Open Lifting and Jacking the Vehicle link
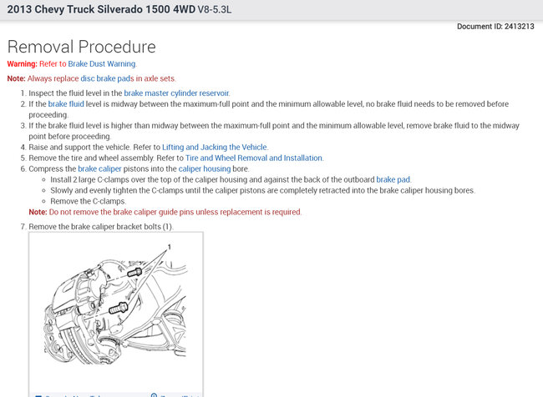Viewport: 543px width, 397px height. 215,147
